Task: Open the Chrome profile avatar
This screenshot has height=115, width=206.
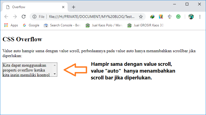Action: 191,17
